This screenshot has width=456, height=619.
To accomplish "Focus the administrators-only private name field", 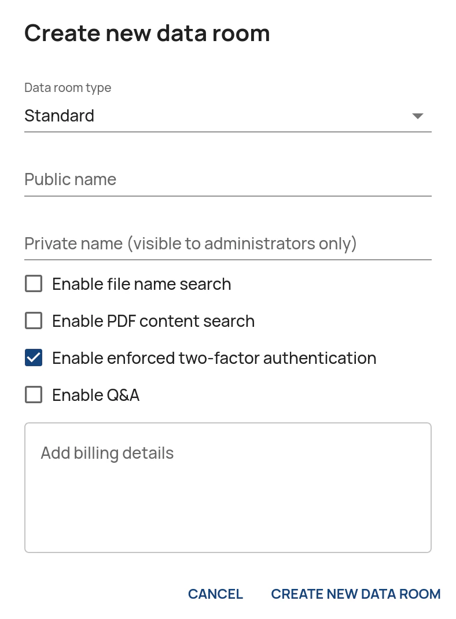I will [x=227, y=244].
